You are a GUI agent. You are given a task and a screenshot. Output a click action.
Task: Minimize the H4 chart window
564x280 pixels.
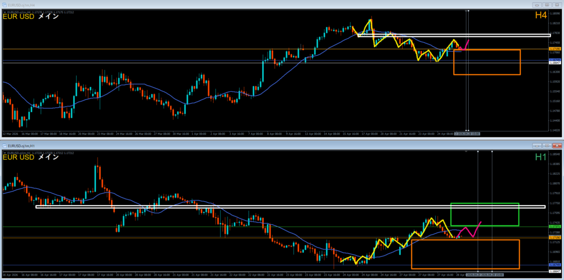[x=536, y=5]
